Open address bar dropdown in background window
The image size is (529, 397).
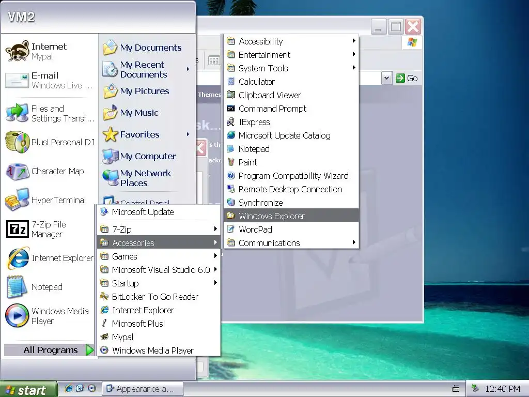tap(386, 78)
